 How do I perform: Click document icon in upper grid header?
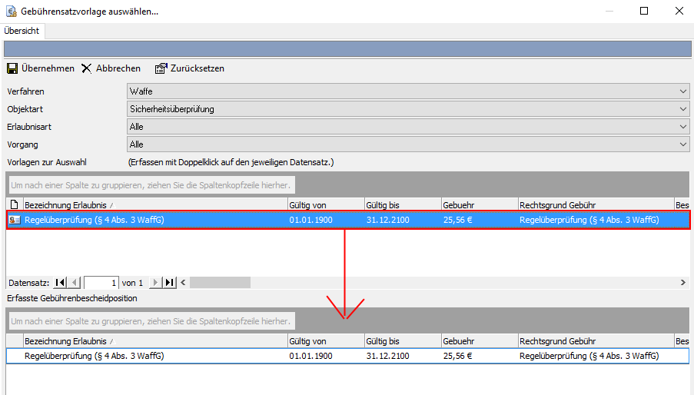point(14,204)
